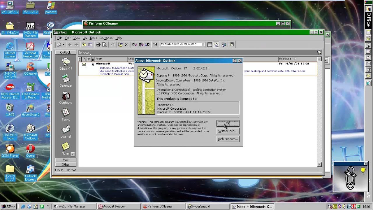
Task: Switch to the Outlook group button
Action: pyautogui.click(x=66, y=52)
